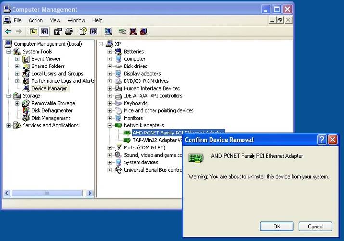The image size is (344, 241).
Task: Click the Universal Serial Bus controllers icon
Action: [118, 170]
